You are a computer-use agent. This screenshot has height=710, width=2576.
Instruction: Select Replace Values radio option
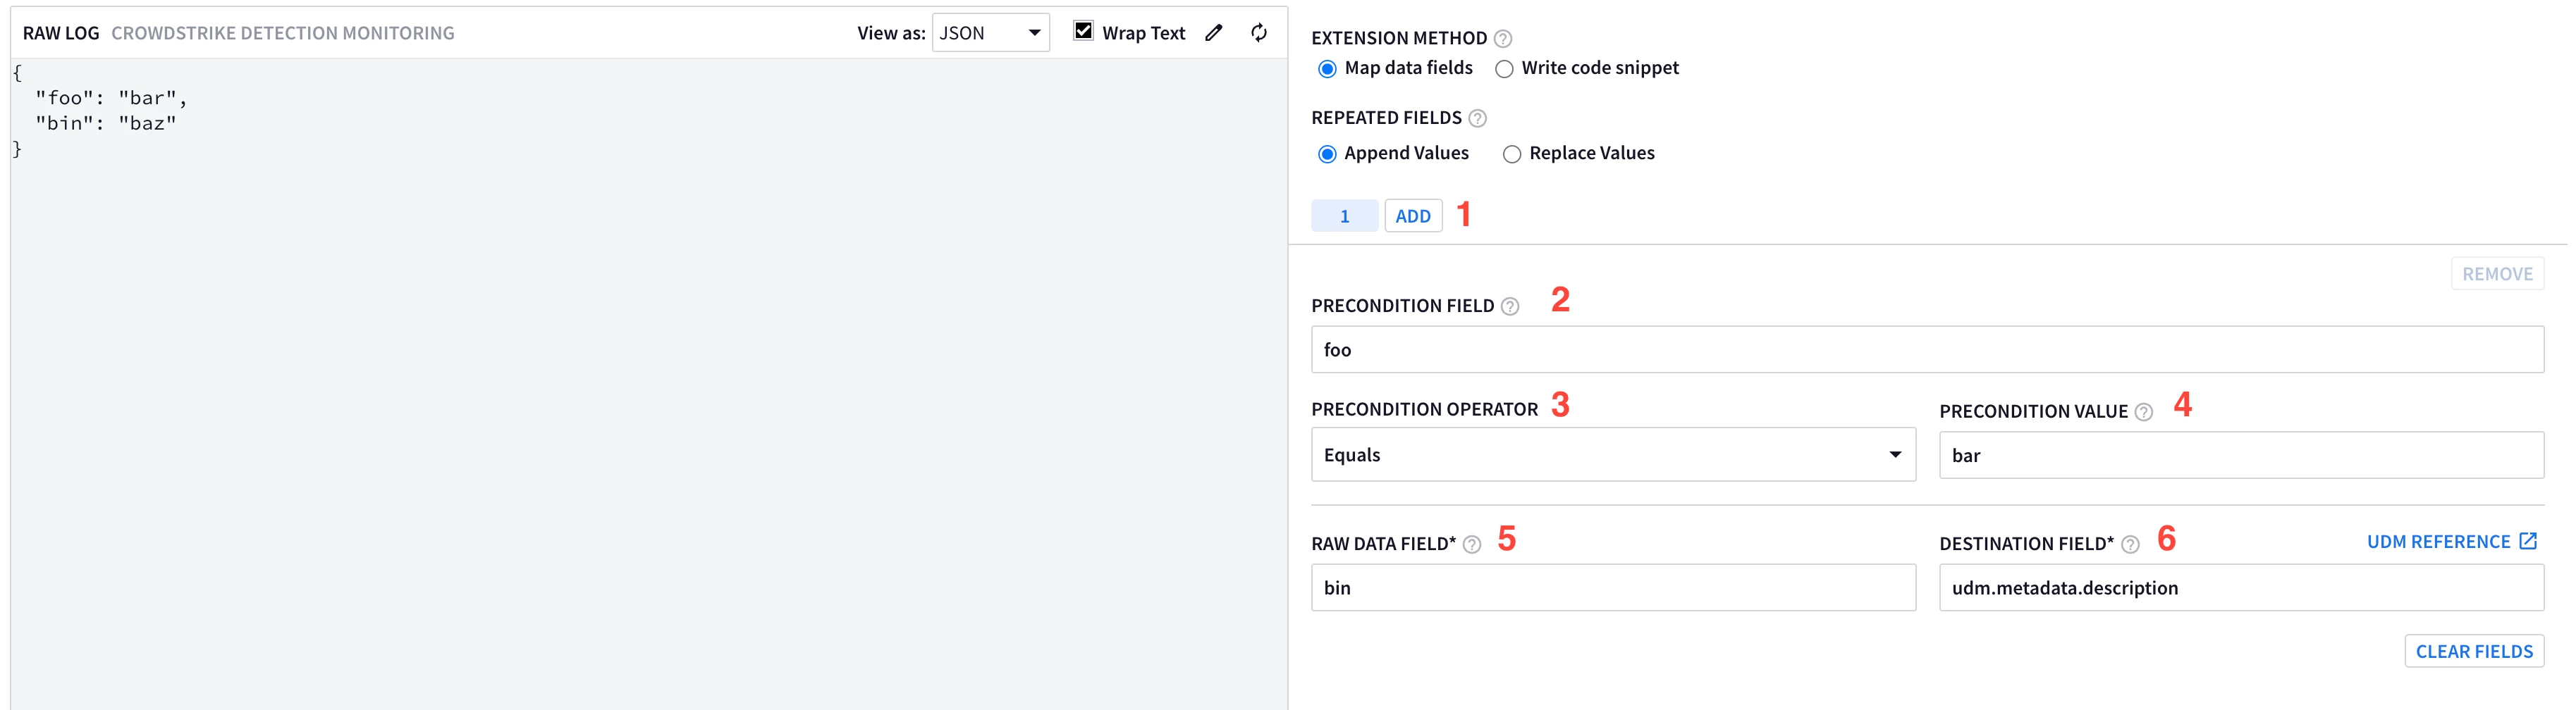click(x=1512, y=154)
